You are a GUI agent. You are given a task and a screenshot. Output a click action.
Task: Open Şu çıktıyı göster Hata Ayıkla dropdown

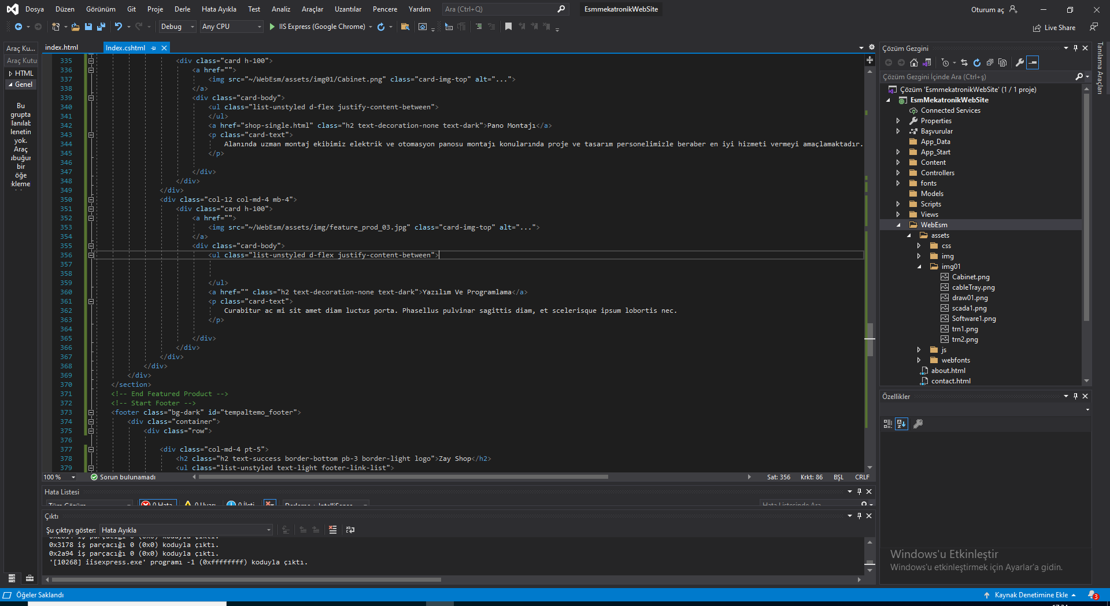[x=186, y=530]
